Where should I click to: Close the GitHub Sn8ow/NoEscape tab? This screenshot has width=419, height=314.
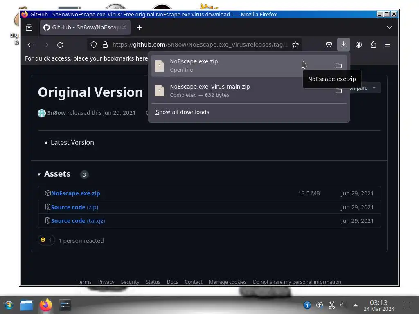coord(124,27)
